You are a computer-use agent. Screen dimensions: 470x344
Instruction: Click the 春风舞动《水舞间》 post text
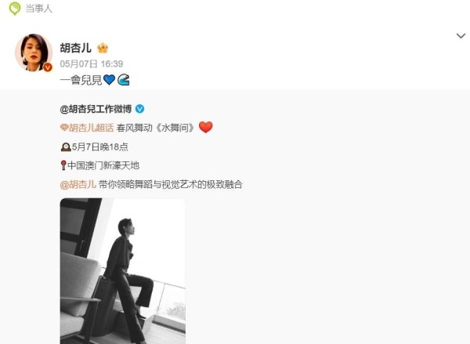point(155,128)
